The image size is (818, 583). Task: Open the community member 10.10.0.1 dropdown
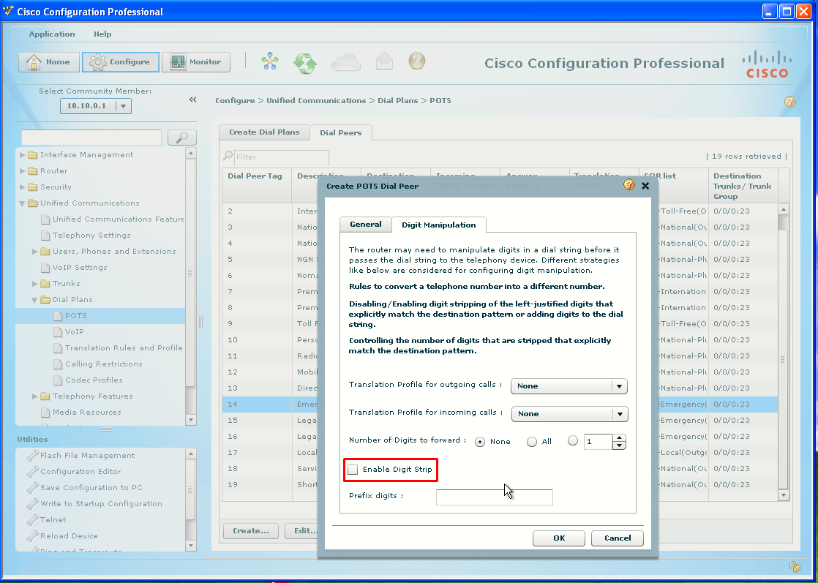pos(95,106)
